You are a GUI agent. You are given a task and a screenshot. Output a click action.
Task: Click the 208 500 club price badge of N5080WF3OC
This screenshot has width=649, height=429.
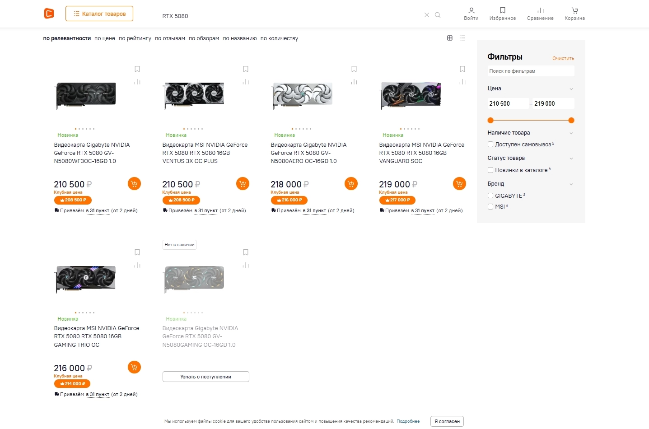[73, 200]
